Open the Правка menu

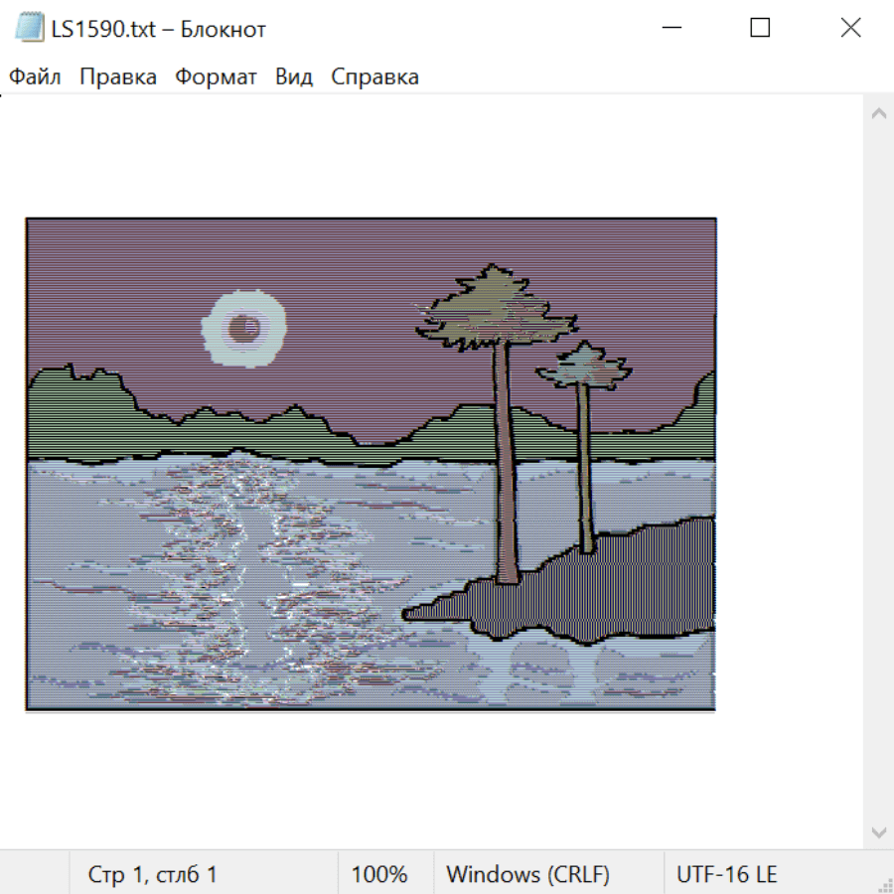point(118,76)
